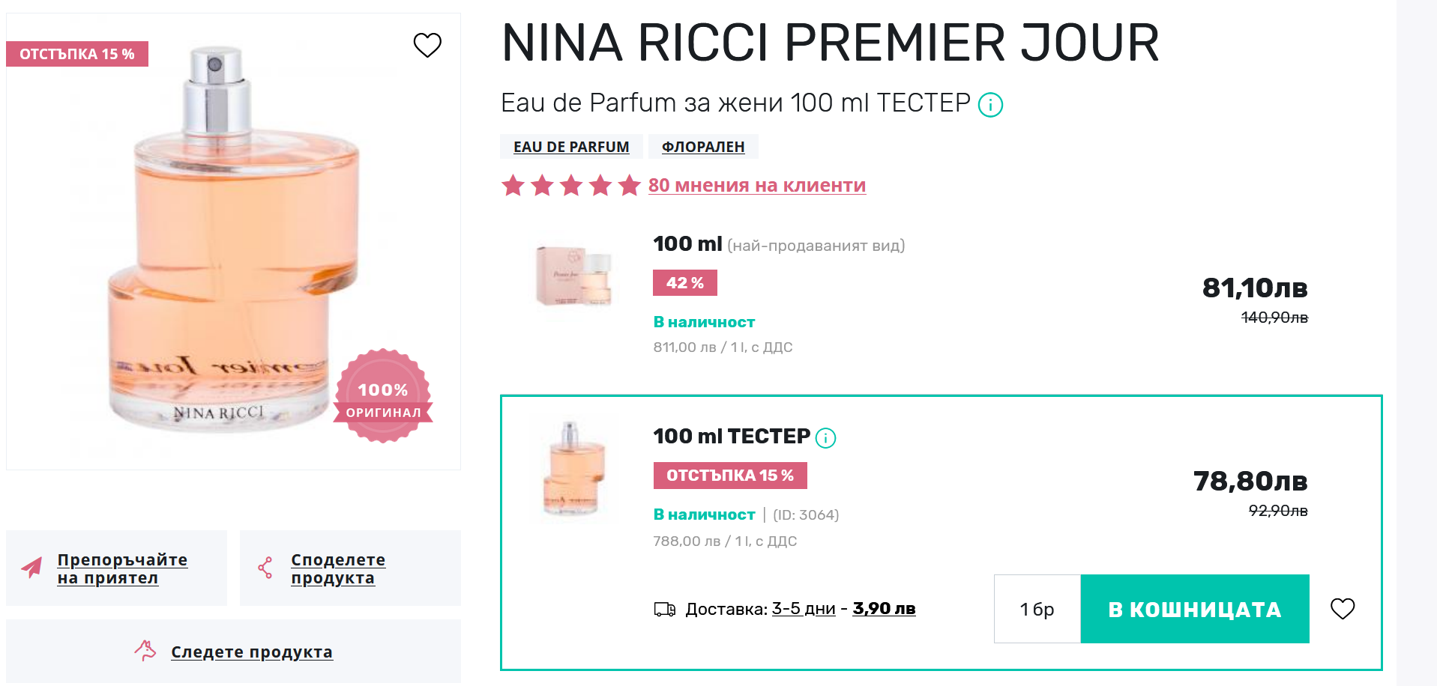Screen dimensions: 1437x686
Task: Open the ФЛОРАЛЕН fragrance tag
Action: [x=703, y=147]
